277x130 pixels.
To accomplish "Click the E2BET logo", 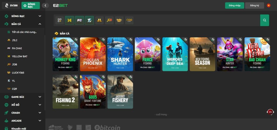I will [x=60, y=5].
